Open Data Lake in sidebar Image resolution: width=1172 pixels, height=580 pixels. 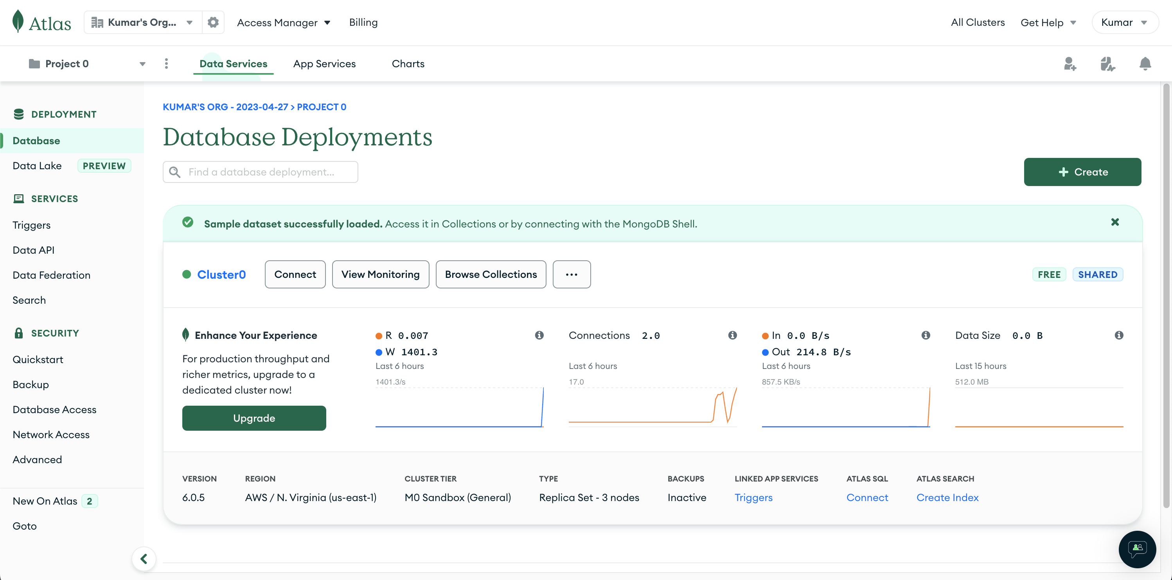37,165
